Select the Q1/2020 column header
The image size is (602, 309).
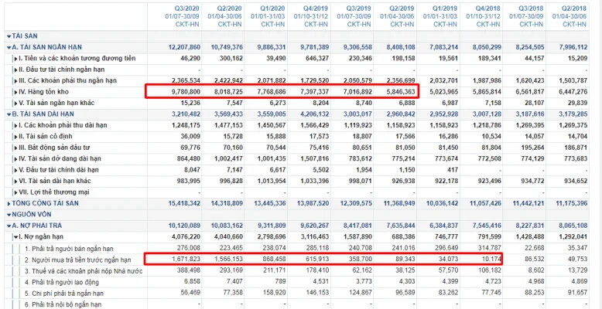[274, 8]
